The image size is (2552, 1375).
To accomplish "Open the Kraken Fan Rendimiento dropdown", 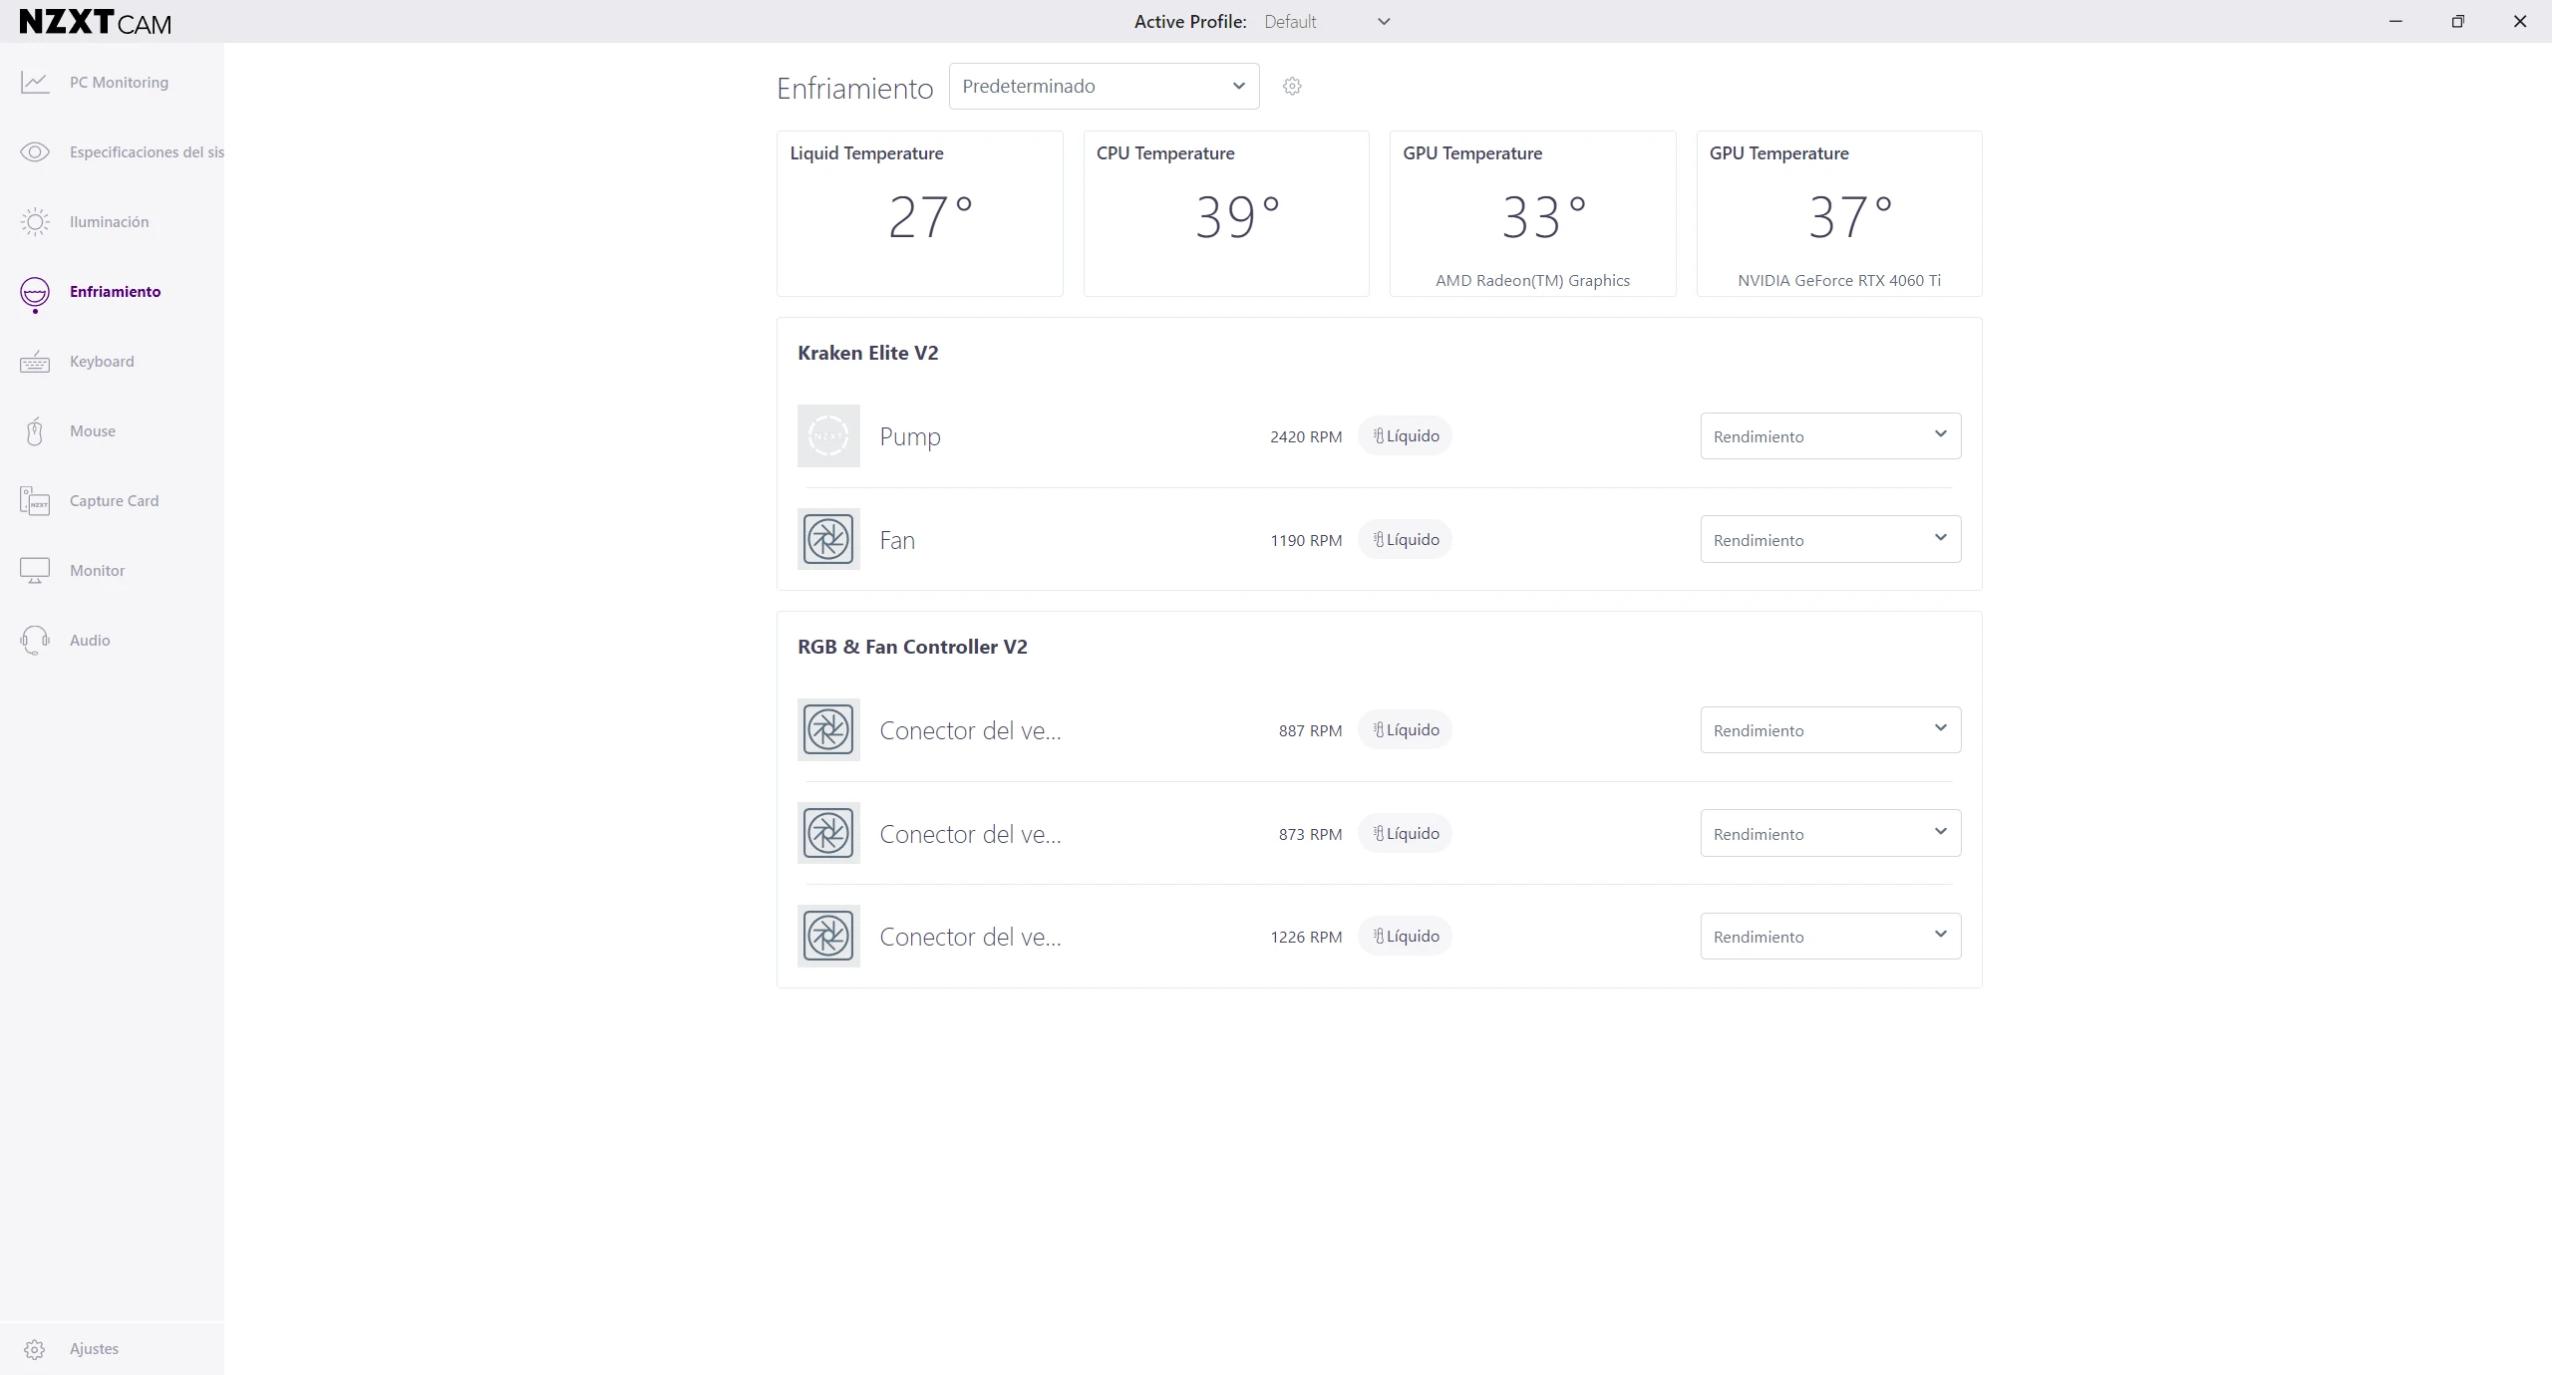I will tap(1830, 539).
